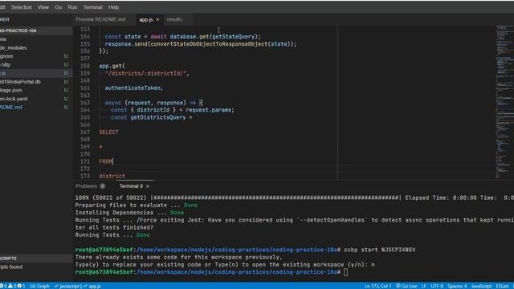514x289 pixels.
Task: Open Git Graph from status bar
Action: click(x=39, y=286)
